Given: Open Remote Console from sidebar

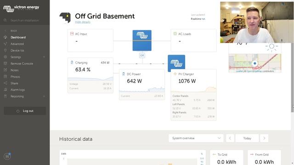Looking at the screenshot, I should 22,64.
